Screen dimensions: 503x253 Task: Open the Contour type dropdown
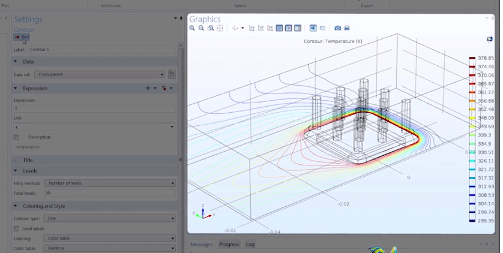click(109, 219)
